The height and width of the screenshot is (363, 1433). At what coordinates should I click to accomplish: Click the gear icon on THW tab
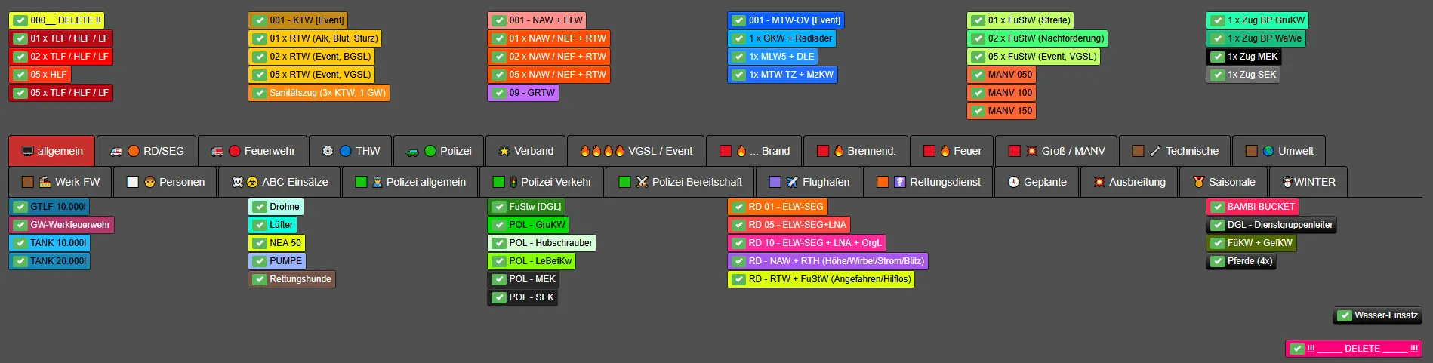pos(328,151)
